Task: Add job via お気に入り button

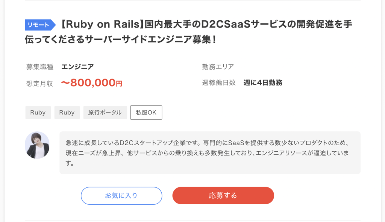Action: point(121,196)
